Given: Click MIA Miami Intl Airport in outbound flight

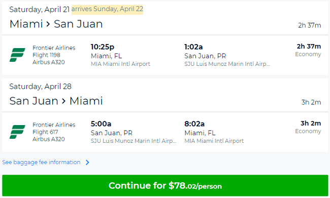Looking at the screenshot, I should [120, 64].
